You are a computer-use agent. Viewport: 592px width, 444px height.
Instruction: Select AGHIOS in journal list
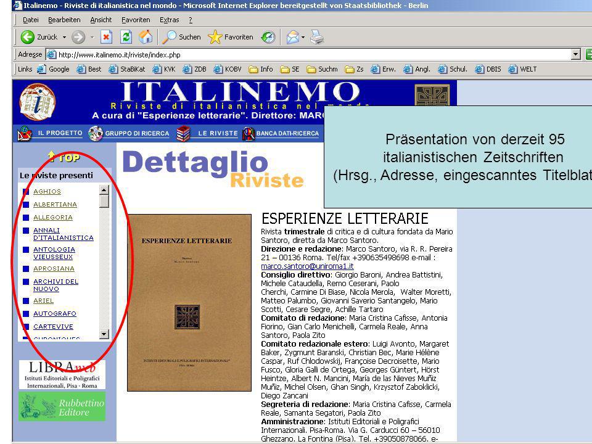[x=47, y=191]
